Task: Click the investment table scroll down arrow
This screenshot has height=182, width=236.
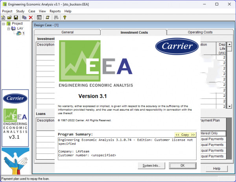Action: click(229, 106)
